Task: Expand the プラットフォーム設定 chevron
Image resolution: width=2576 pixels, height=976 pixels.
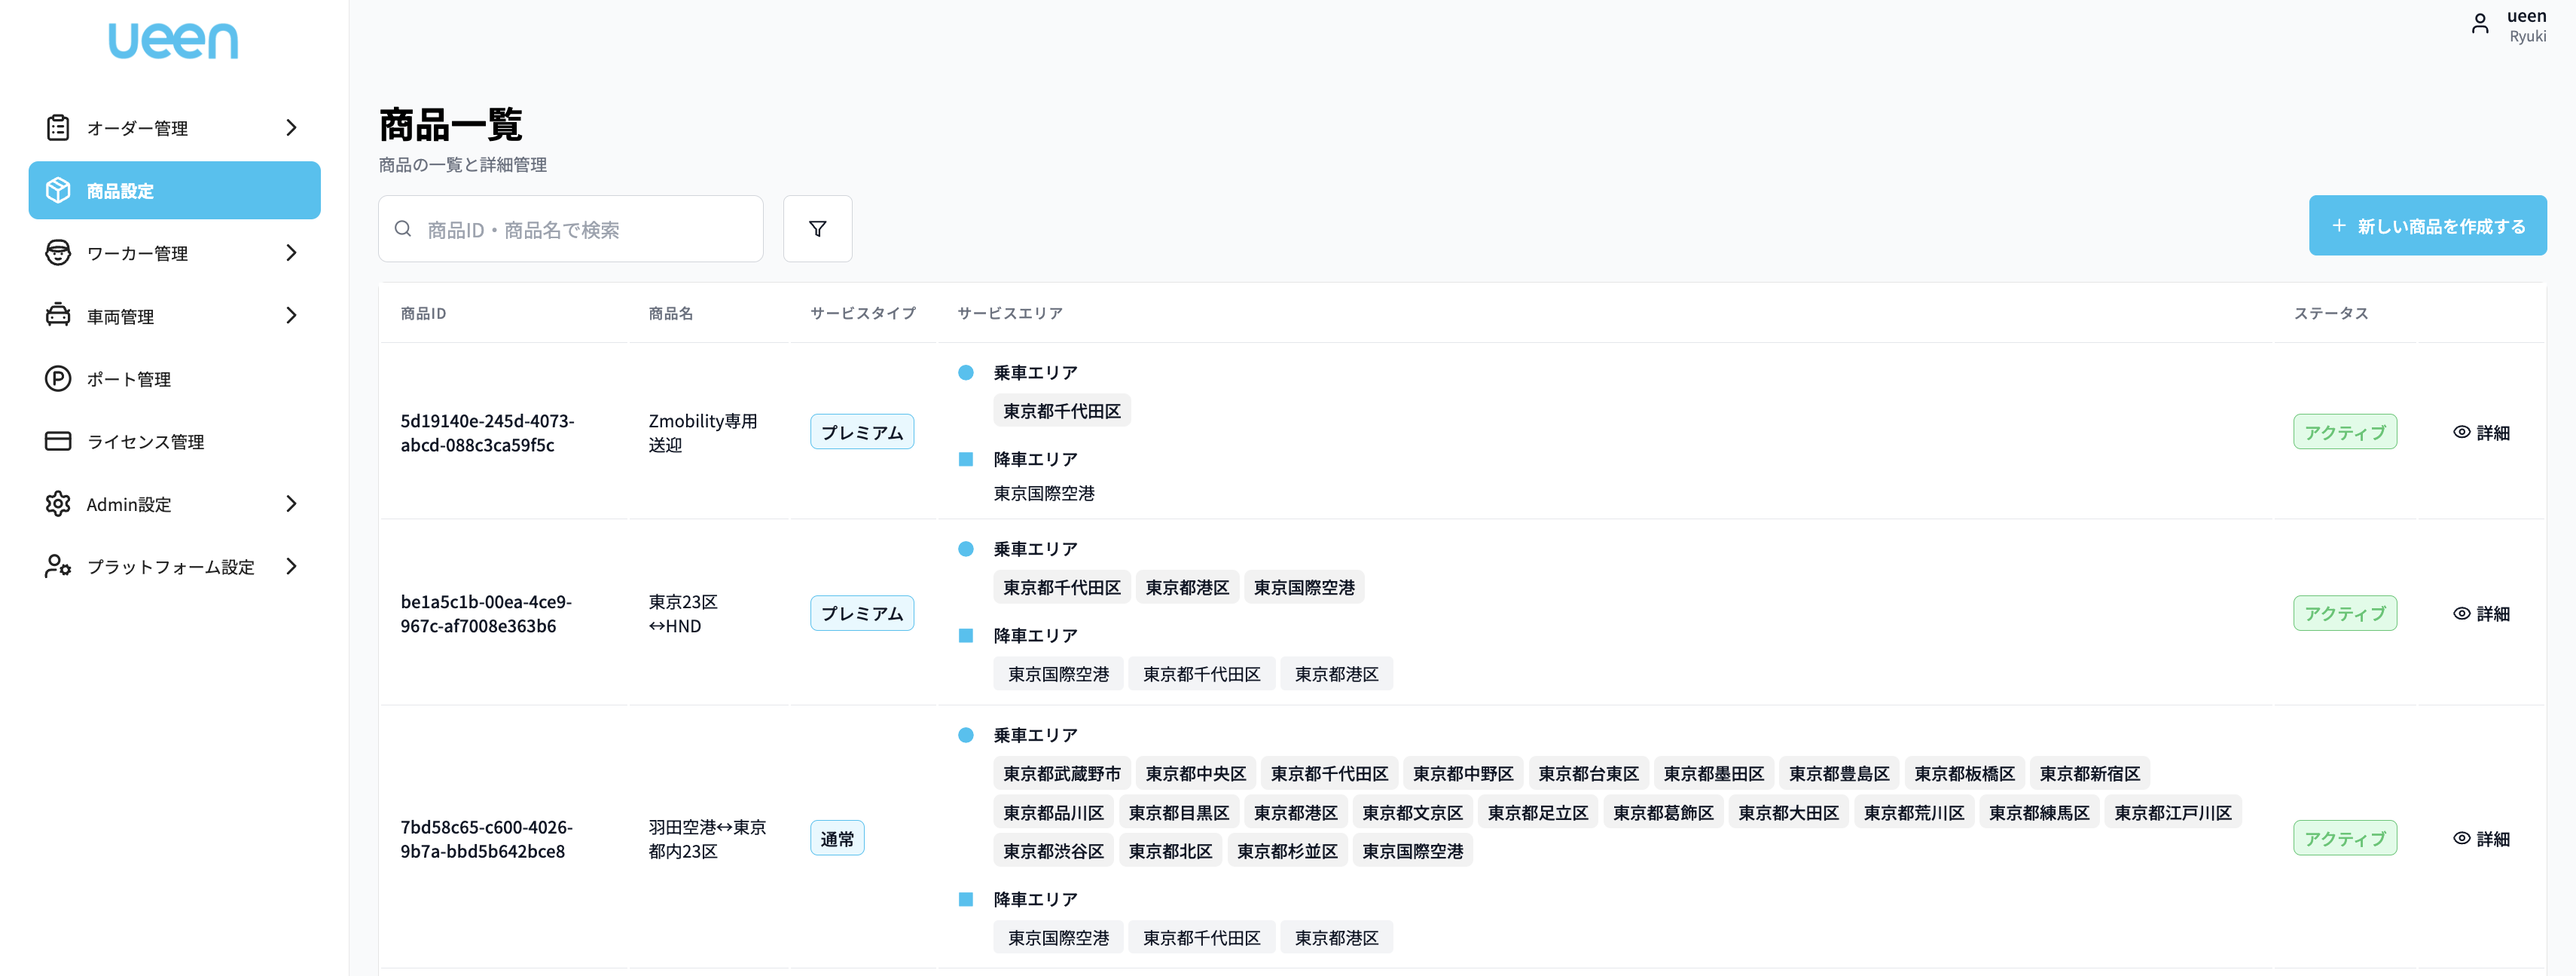Action: tap(291, 567)
